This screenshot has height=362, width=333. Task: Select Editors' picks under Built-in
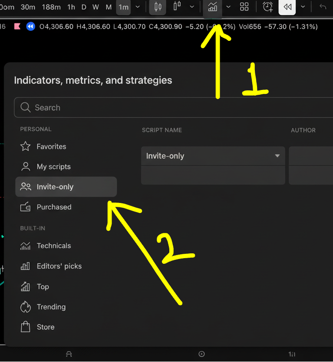[x=59, y=266]
